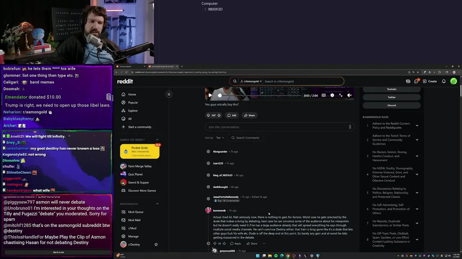462x259 pixels.
Task: Play the embedded video
Action: (x=210, y=95)
